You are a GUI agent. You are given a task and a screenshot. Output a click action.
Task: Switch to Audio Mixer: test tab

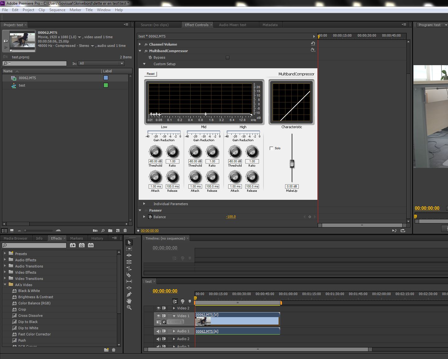point(233,25)
